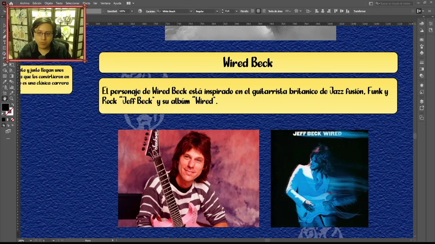Open the Color Guide panel
This screenshot has width=435, height=244.
coord(422,30)
